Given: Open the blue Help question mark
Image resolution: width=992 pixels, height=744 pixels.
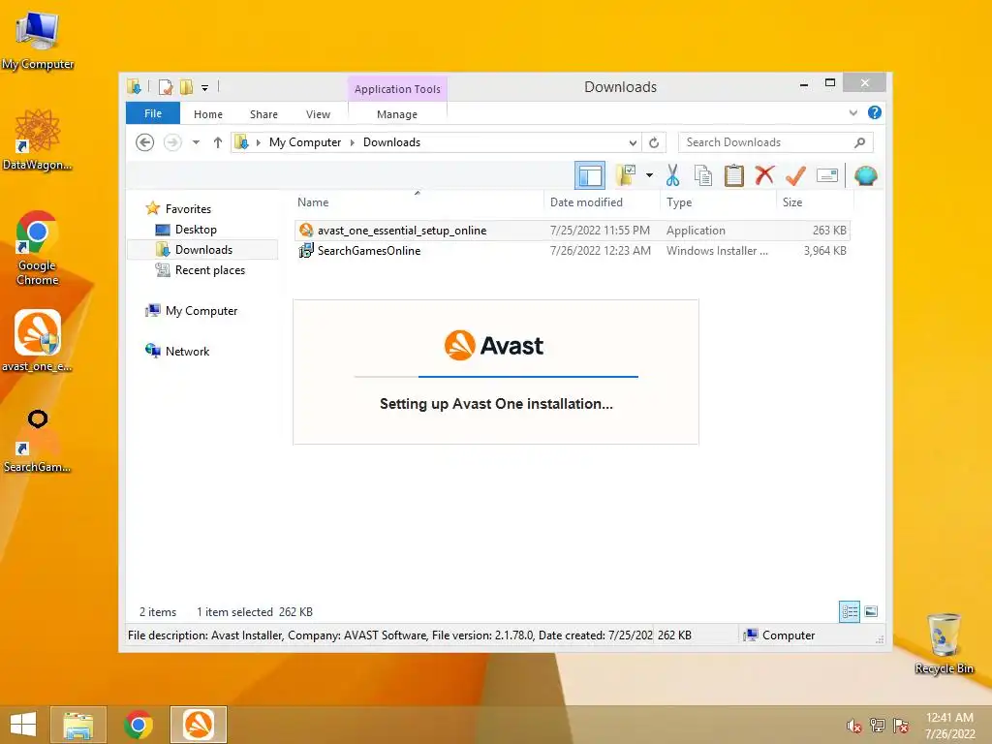Looking at the screenshot, I should 875,112.
